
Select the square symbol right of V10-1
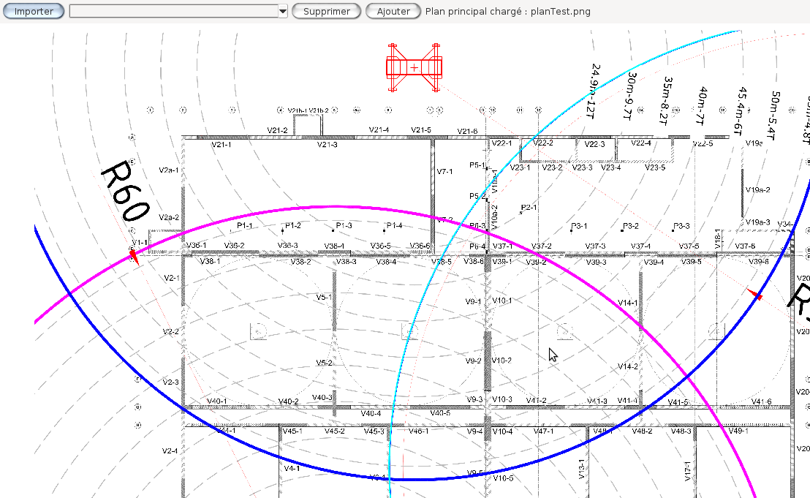(563, 331)
